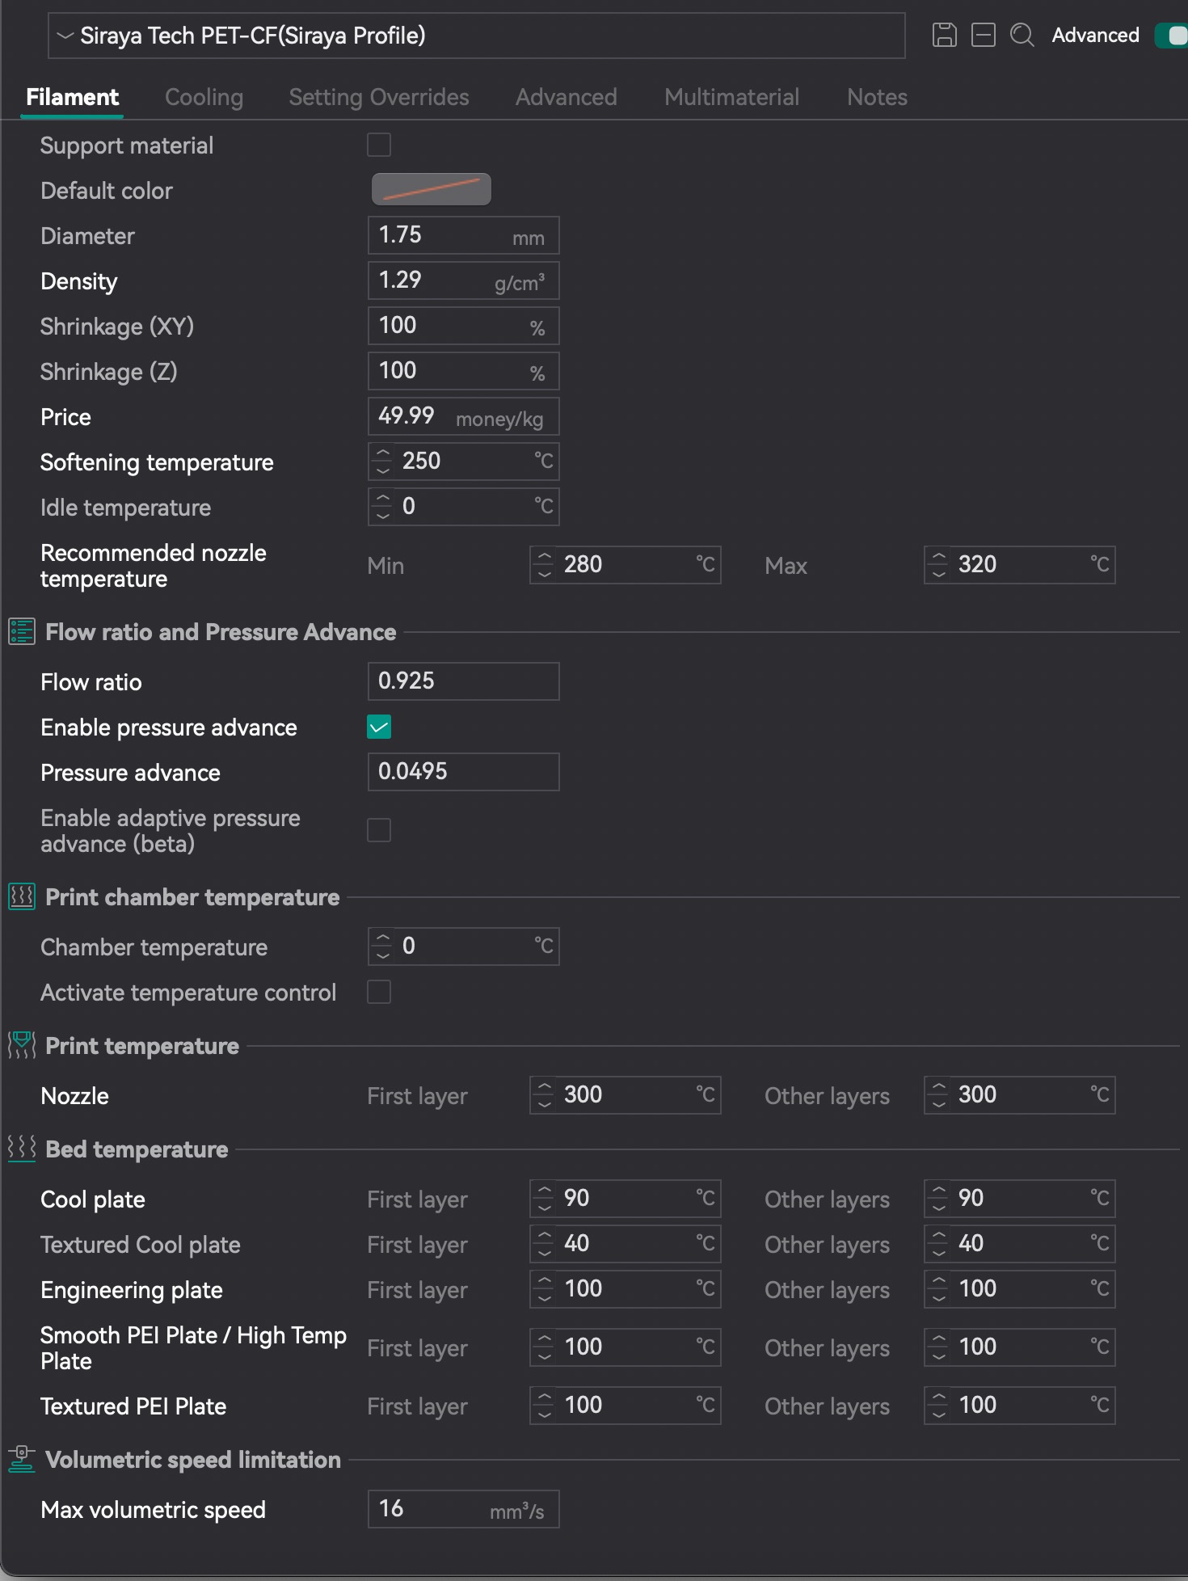The height and width of the screenshot is (1581, 1188).
Task: Check Activate temperature control checkbox
Action: click(379, 992)
